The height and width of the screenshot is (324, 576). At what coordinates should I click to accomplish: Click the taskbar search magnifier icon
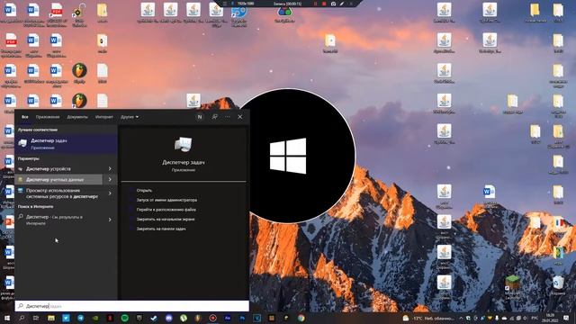pos(22,318)
